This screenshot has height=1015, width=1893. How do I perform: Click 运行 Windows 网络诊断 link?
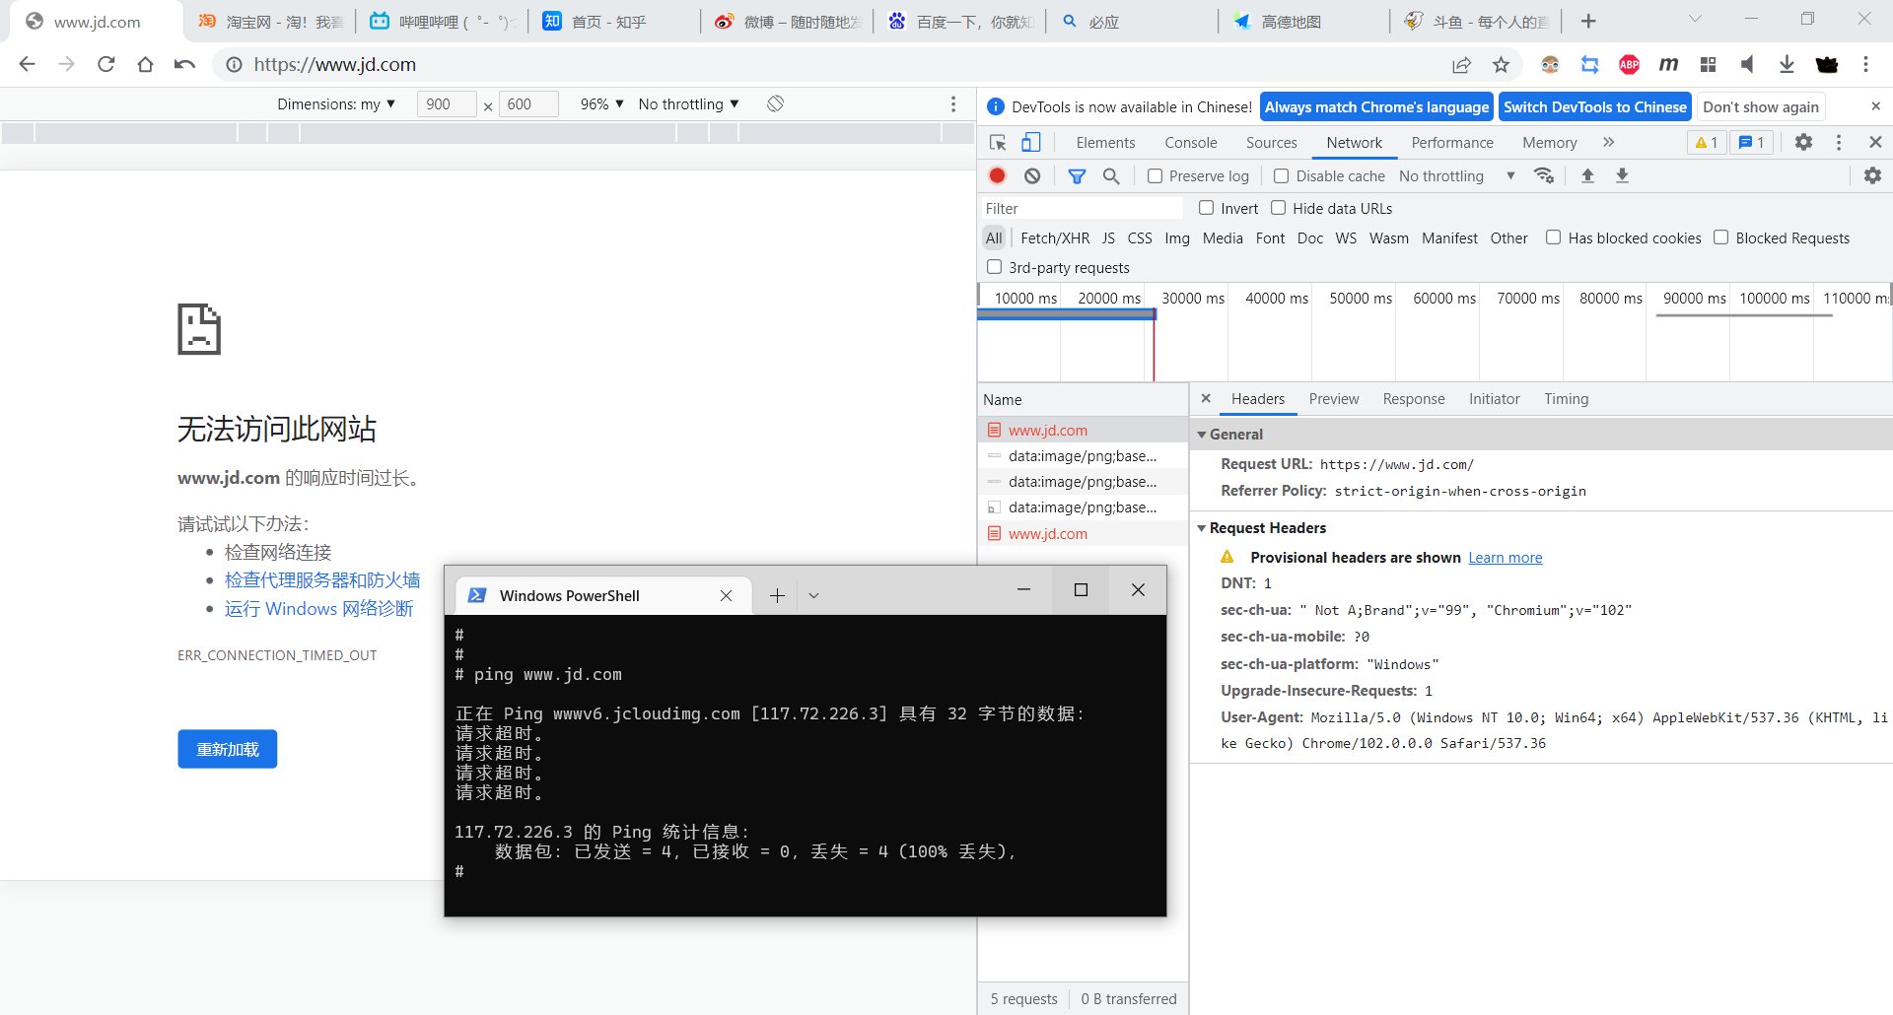[318, 608]
